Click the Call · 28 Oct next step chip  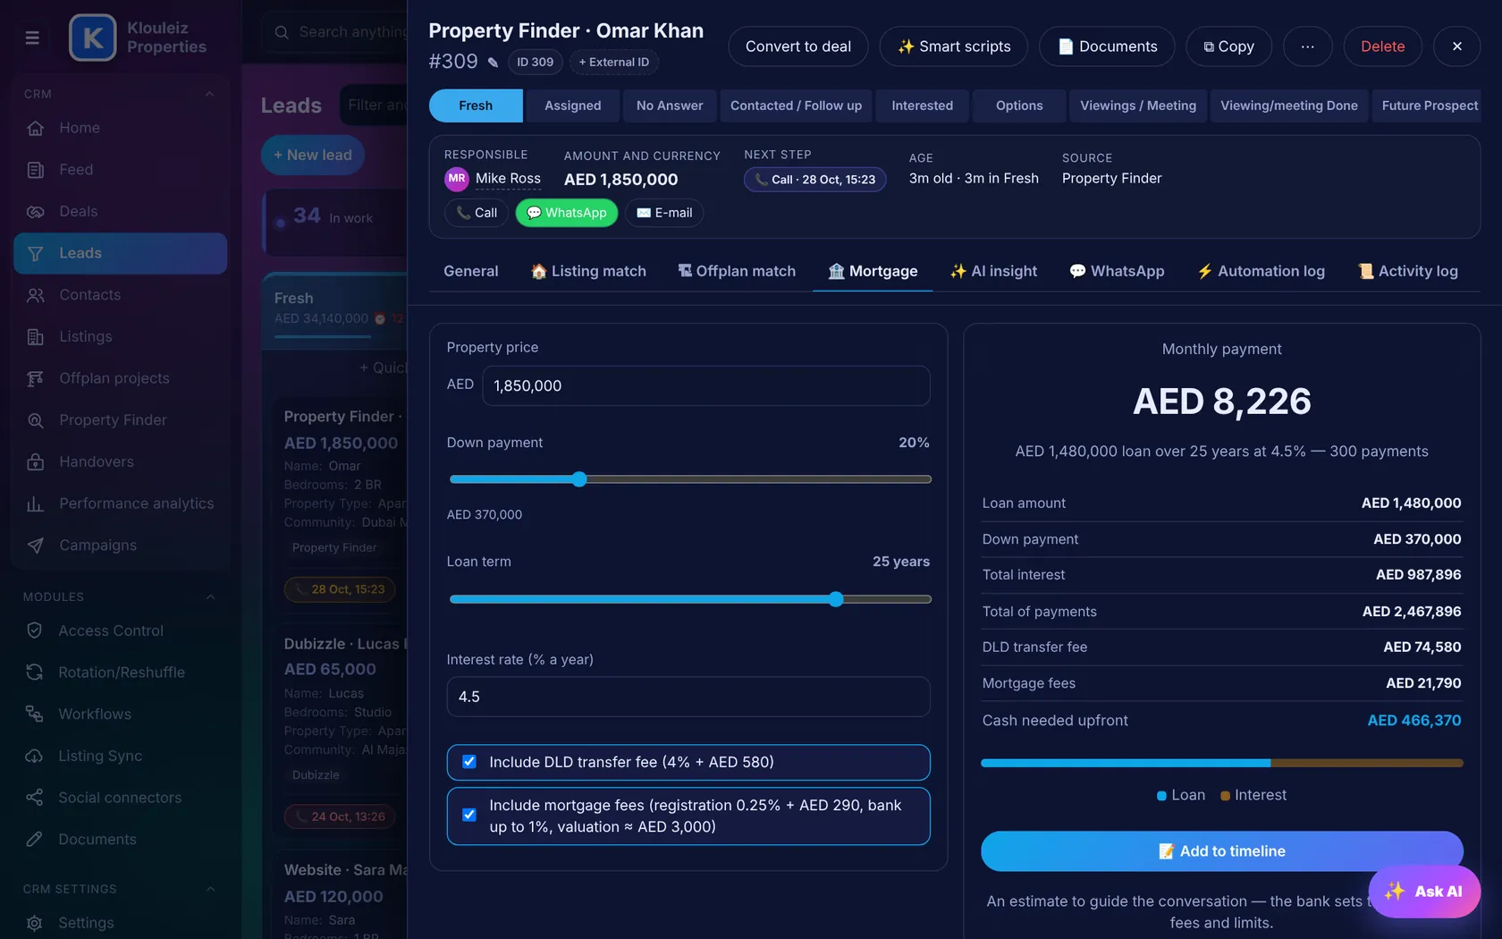(x=815, y=180)
